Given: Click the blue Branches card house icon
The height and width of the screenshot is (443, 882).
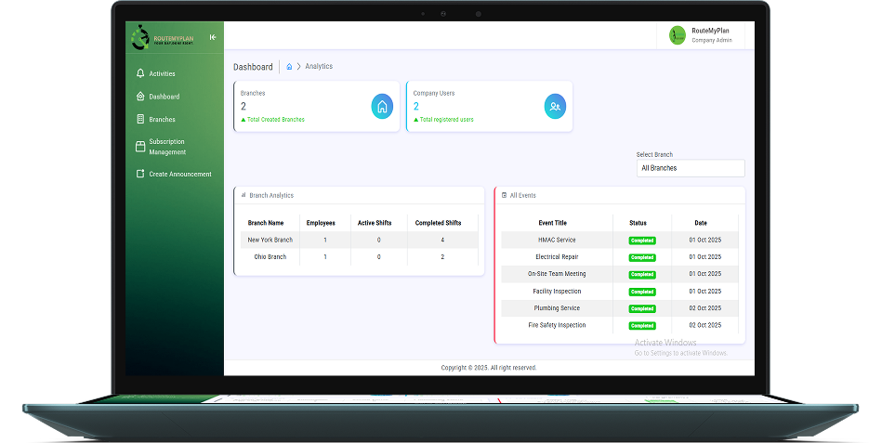Looking at the screenshot, I should 382,107.
